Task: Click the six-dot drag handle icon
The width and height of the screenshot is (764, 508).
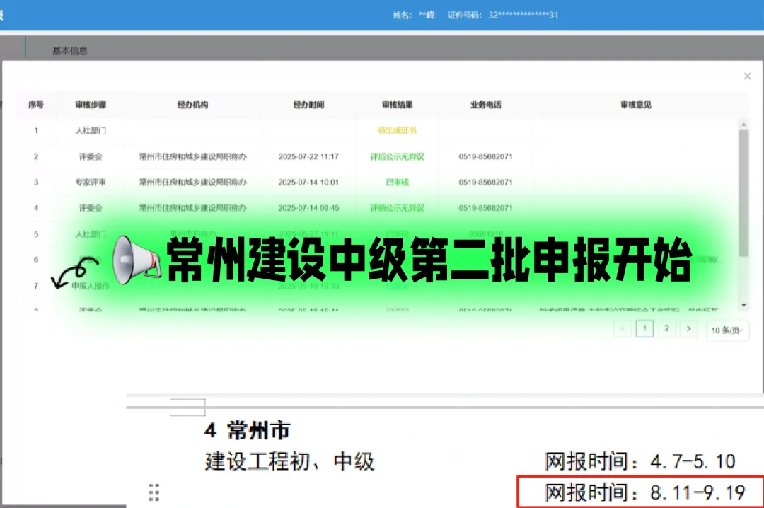Action: (x=154, y=492)
